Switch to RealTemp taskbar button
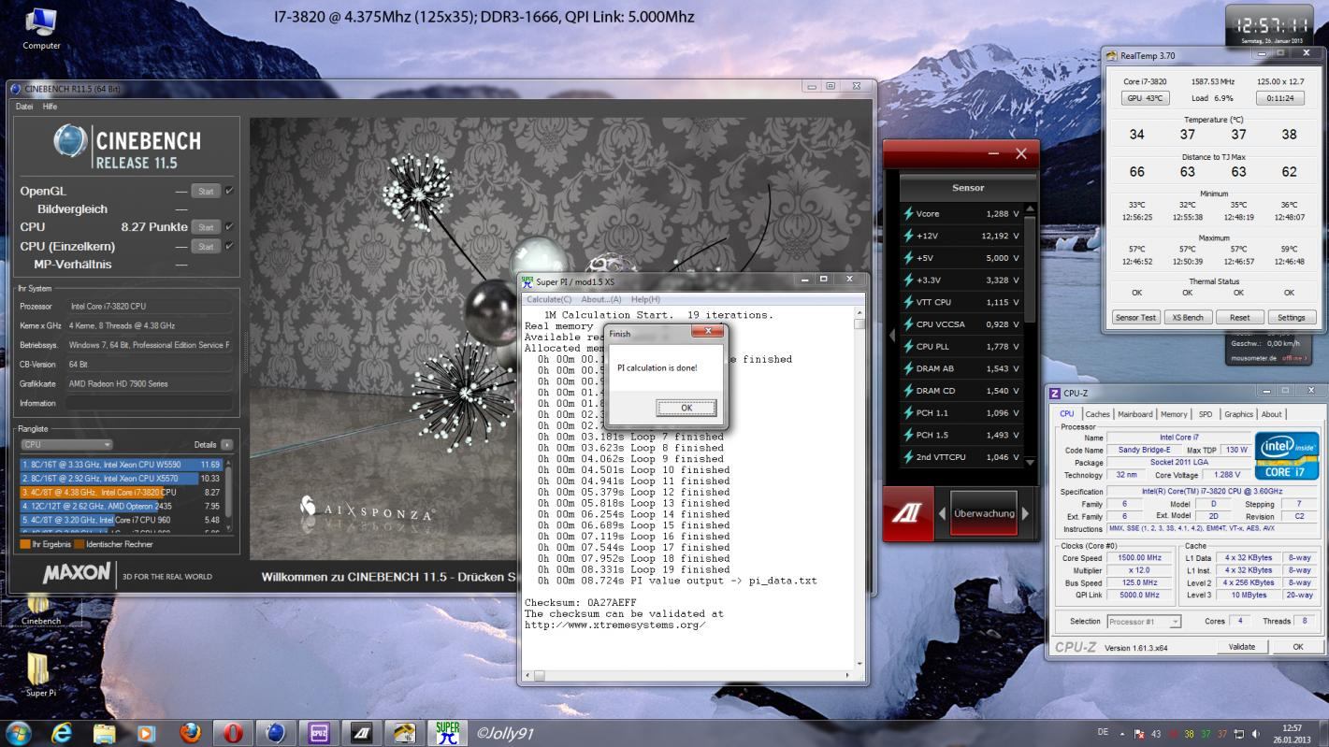Image resolution: width=1329 pixels, height=747 pixels. point(406,733)
